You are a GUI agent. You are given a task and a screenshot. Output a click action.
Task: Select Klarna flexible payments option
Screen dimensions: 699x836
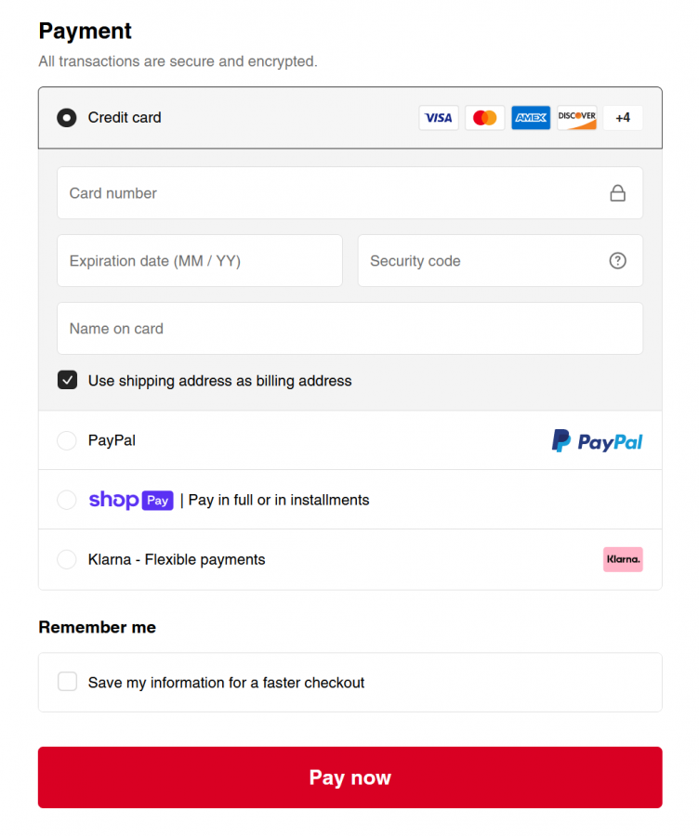tap(66, 559)
